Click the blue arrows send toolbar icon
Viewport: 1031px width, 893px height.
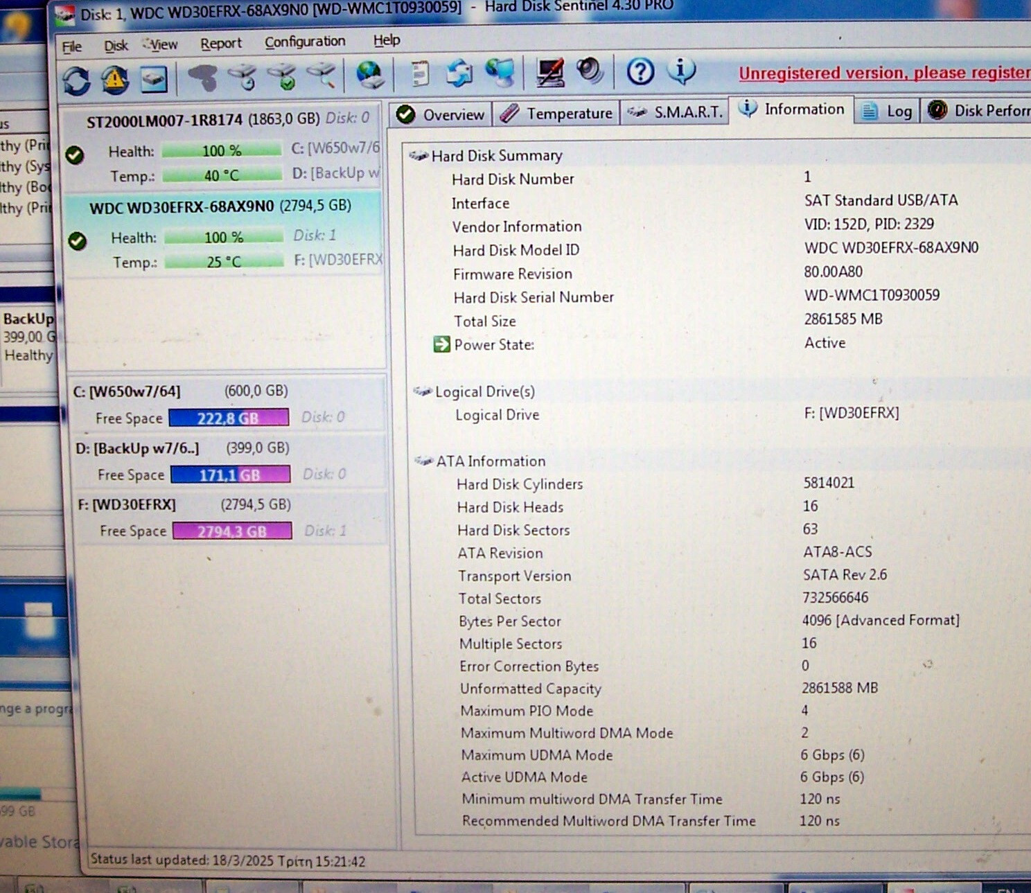point(459,73)
